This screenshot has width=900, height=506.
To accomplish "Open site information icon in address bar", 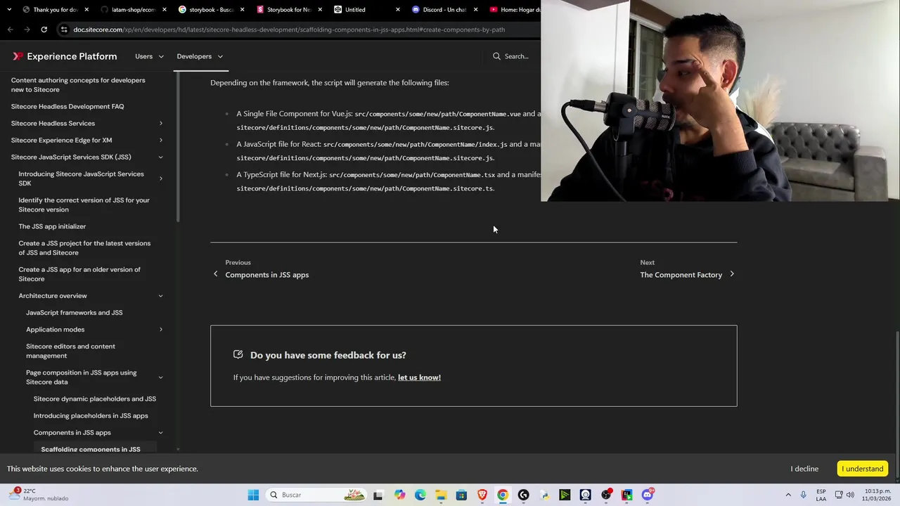I will click(x=64, y=30).
